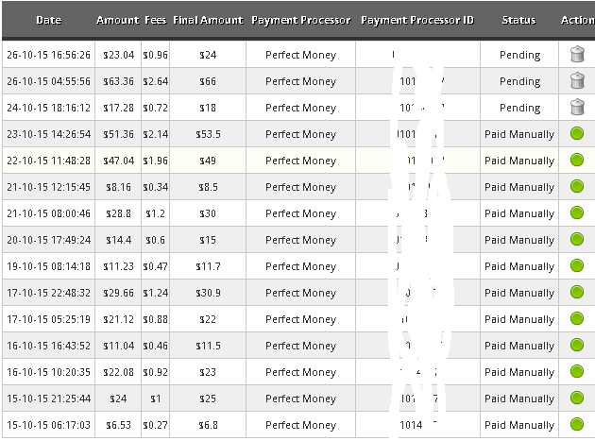Click green status icon for 23-10-15 payment
Viewport: 595px width, 441px height.
pos(577,134)
